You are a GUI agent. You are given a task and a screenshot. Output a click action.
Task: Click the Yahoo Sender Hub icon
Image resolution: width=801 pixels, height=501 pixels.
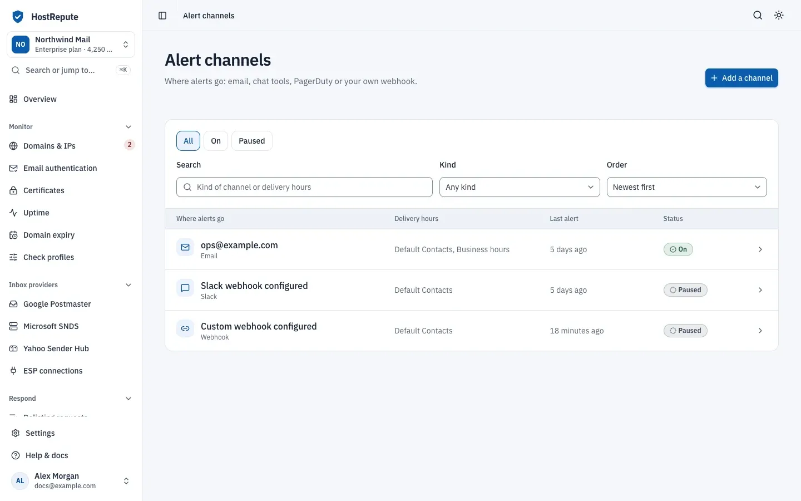(13, 348)
